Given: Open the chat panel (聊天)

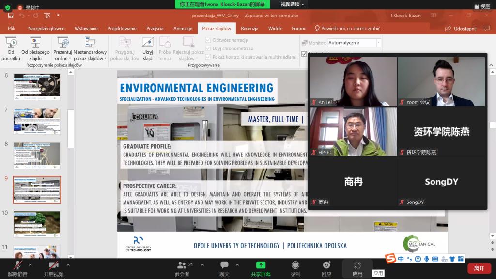Looking at the screenshot, I should 224,265.
